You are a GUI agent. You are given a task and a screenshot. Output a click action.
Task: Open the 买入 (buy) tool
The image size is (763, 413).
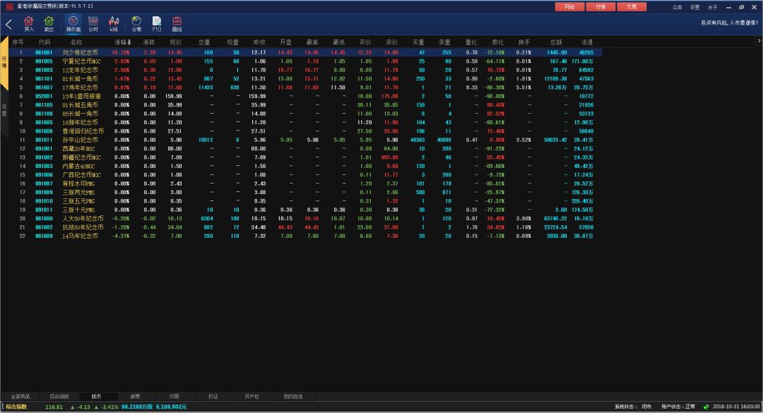29,24
